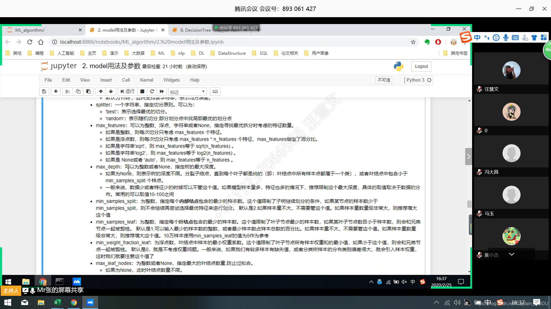Open the Sogou soft keyboard icon
The height and width of the screenshot is (309, 551).
pyautogui.click(x=515, y=37)
